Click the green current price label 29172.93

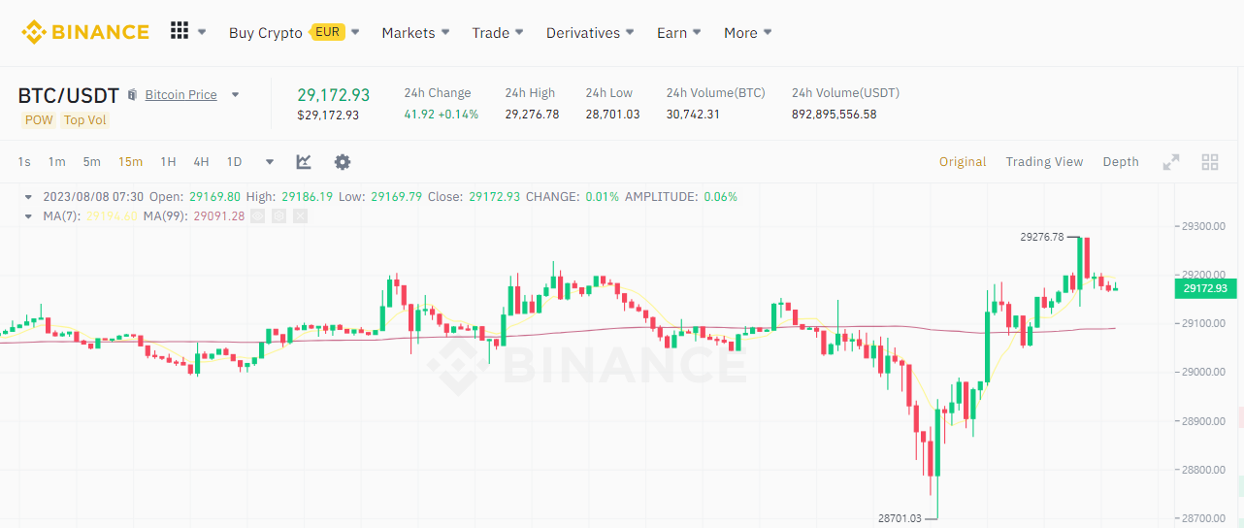pyautogui.click(x=1204, y=289)
